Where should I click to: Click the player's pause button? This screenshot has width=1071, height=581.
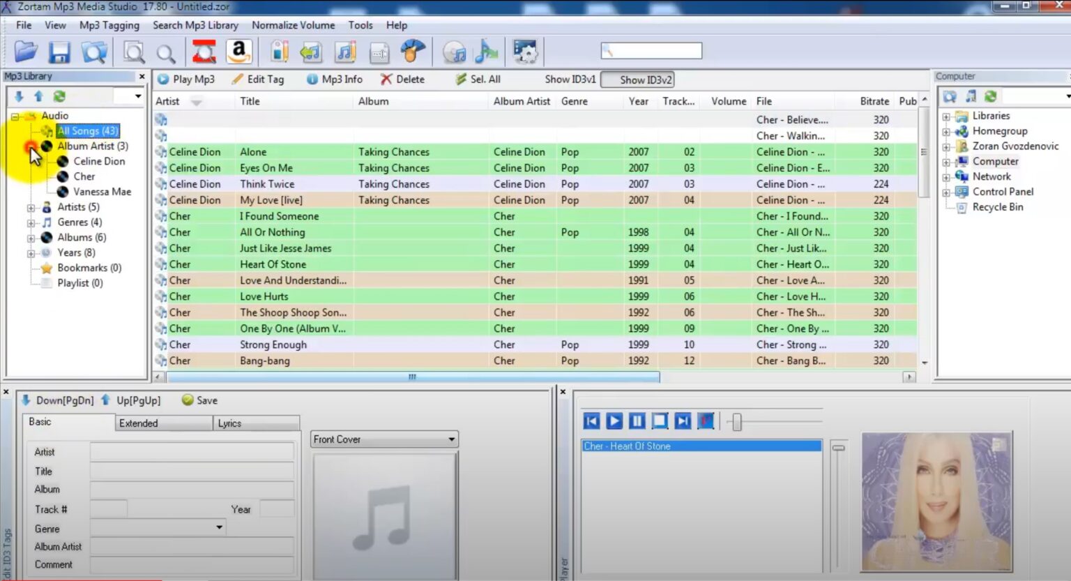(637, 421)
